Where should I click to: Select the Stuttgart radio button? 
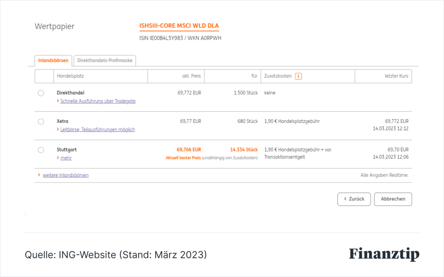click(x=41, y=150)
